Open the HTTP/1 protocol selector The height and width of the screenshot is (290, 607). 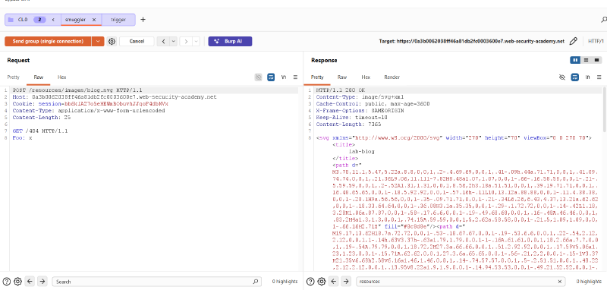pyautogui.click(x=596, y=41)
